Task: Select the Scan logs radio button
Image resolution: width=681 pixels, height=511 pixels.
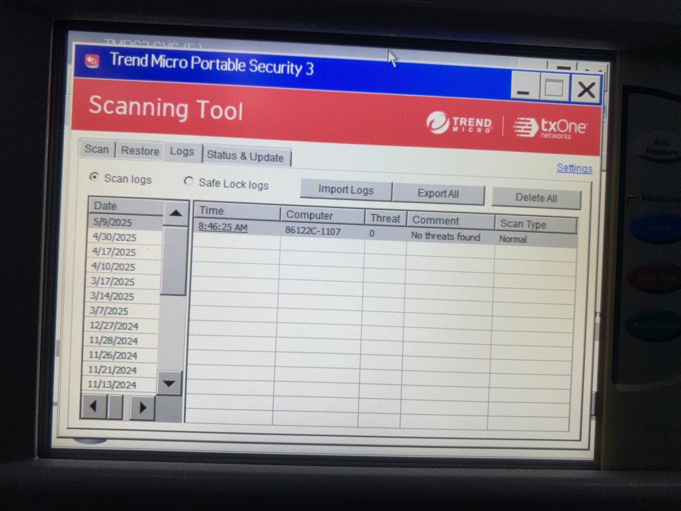Action: 94,177
